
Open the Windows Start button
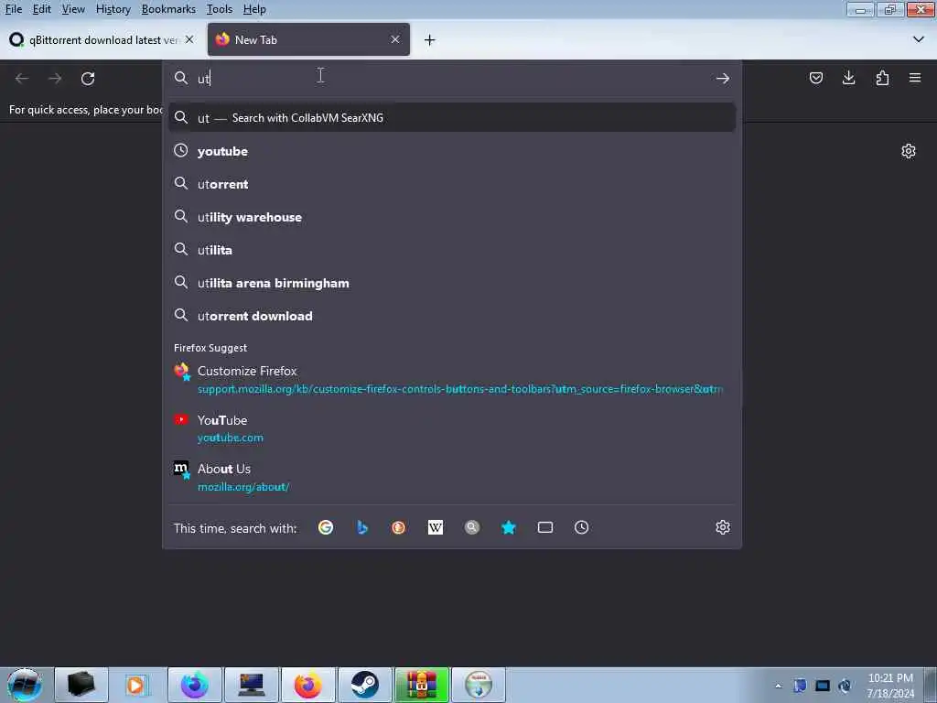point(25,685)
